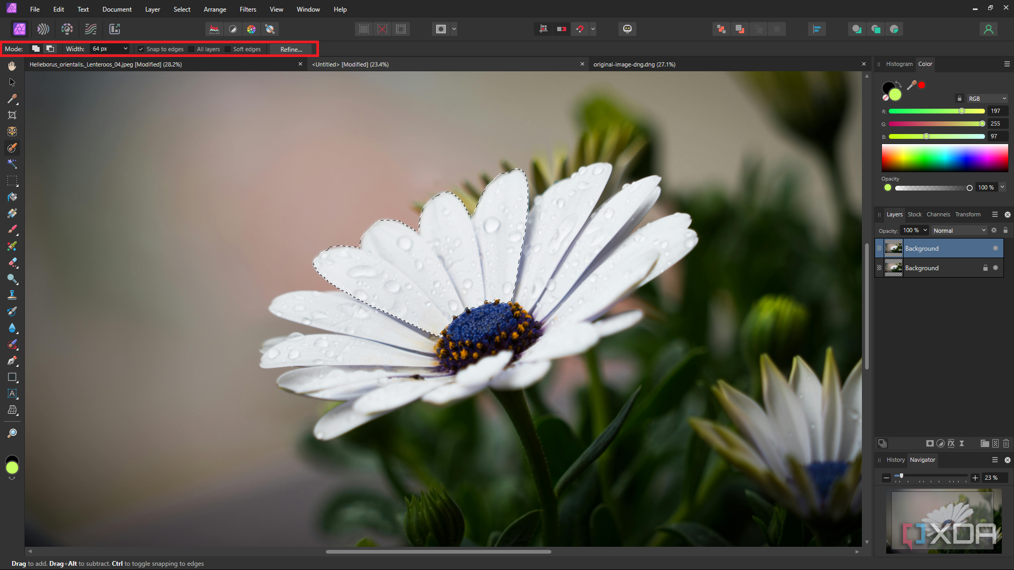
Task: Click the Refine... button
Action: pyautogui.click(x=291, y=49)
